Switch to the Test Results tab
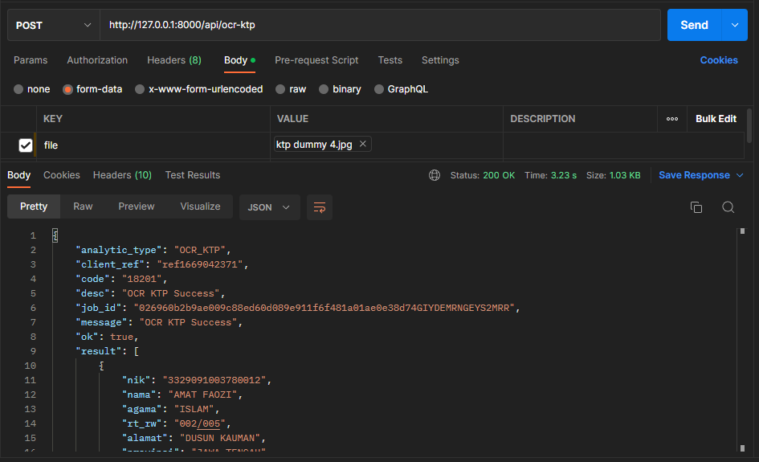Screen dimensions: 759x462 [x=193, y=175]
